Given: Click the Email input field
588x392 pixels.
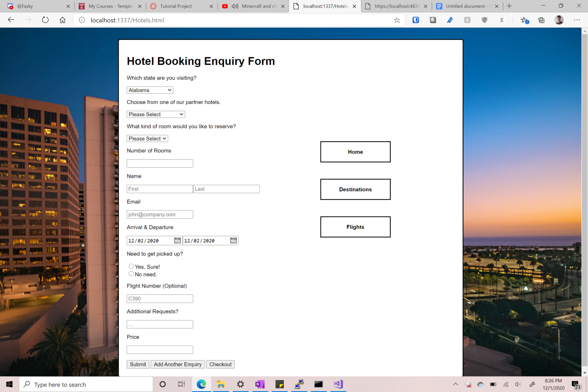Looking at the screenshot, I should coord(160,214).
